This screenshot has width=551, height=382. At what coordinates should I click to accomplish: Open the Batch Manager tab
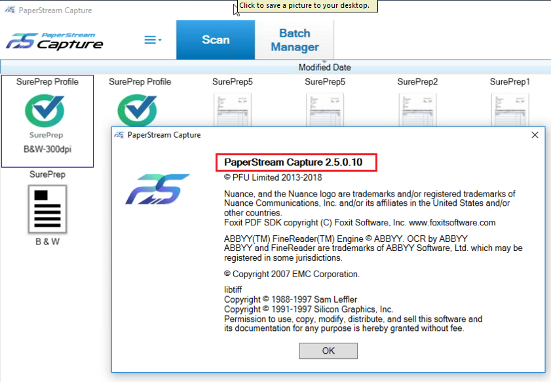point(294,39)
